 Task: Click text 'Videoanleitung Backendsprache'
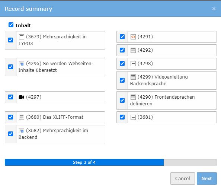(159, 80)
